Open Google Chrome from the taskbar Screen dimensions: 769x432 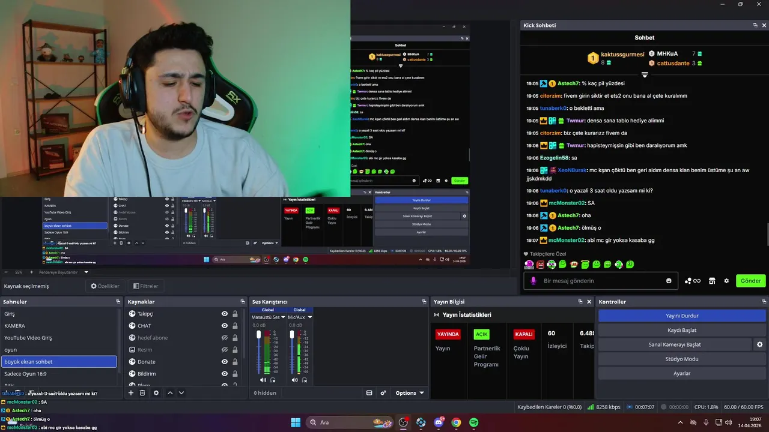coord(456,422)
